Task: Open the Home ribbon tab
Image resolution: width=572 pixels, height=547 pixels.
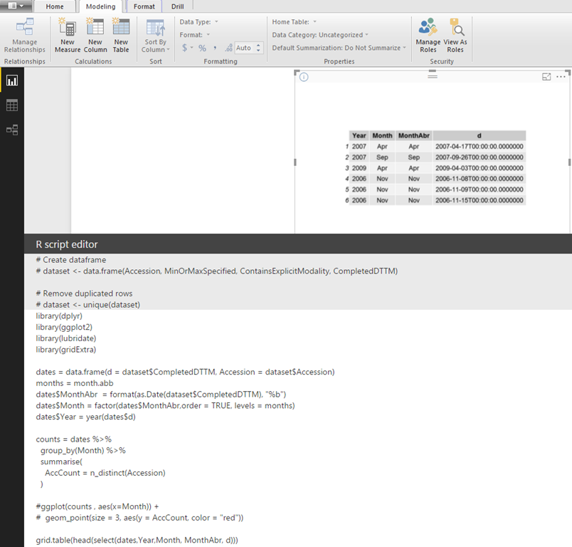Action: (x=54, y=6)
